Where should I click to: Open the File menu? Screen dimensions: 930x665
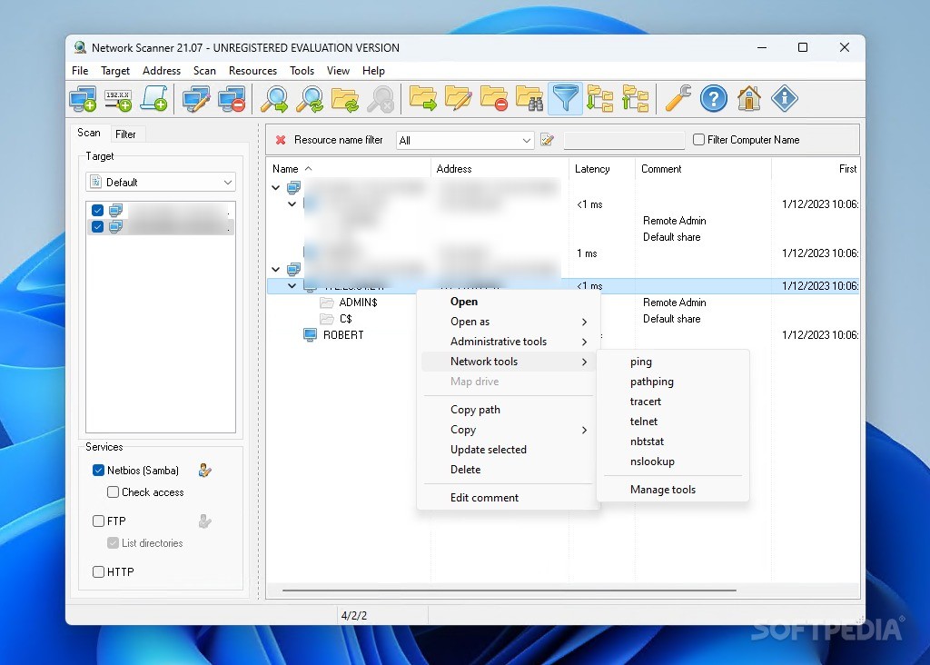80,71
